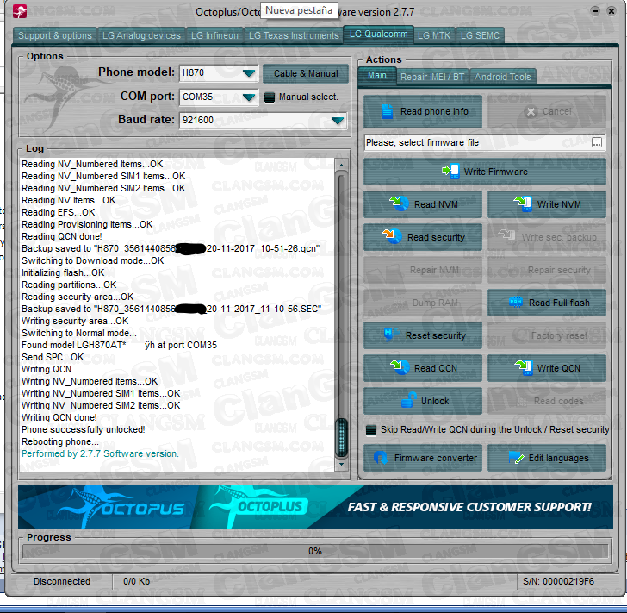The width and height of the screenshot is (627, 613).
Task: Click the Octopus banner logo
Action: pyautogui.click(x=121, y=507)
